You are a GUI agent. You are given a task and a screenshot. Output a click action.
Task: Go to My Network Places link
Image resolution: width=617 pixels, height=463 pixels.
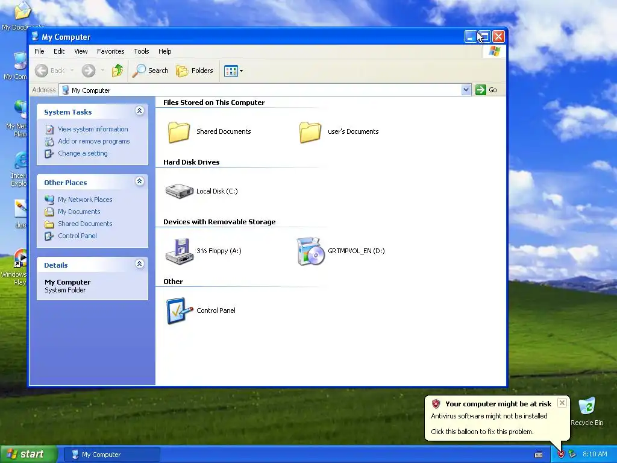(x=85, y=200)
